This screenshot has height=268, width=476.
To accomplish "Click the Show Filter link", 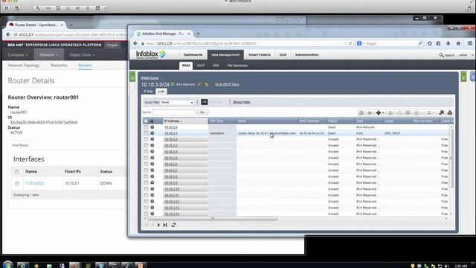I will click(242, 102).
